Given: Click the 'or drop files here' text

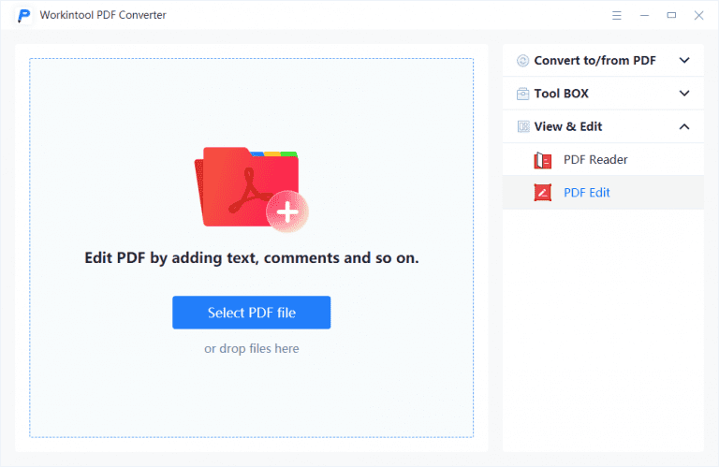Looking at the screenshot, I should (252, 349).
